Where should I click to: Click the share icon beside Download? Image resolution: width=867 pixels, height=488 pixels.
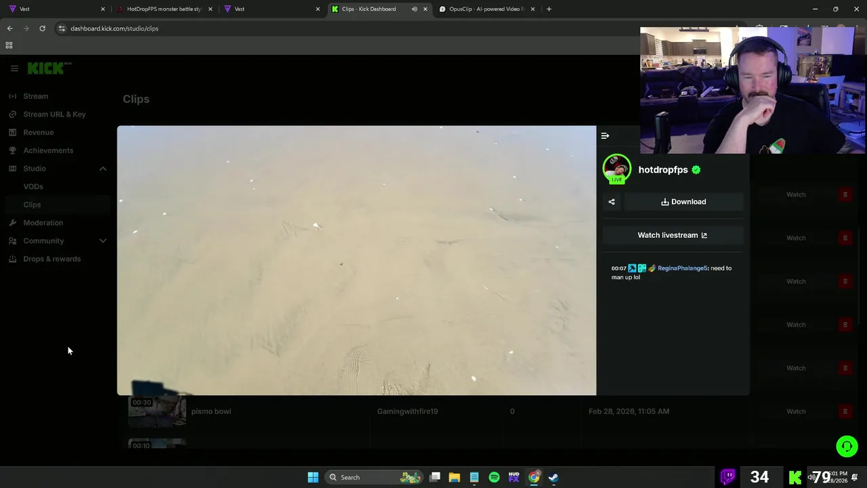tap(612, 202)
